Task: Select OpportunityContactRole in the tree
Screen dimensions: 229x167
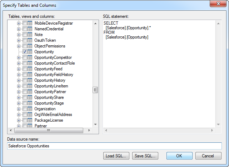Action: coord(54,63)
